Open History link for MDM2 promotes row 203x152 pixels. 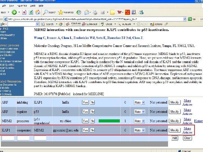click(198, 121)
